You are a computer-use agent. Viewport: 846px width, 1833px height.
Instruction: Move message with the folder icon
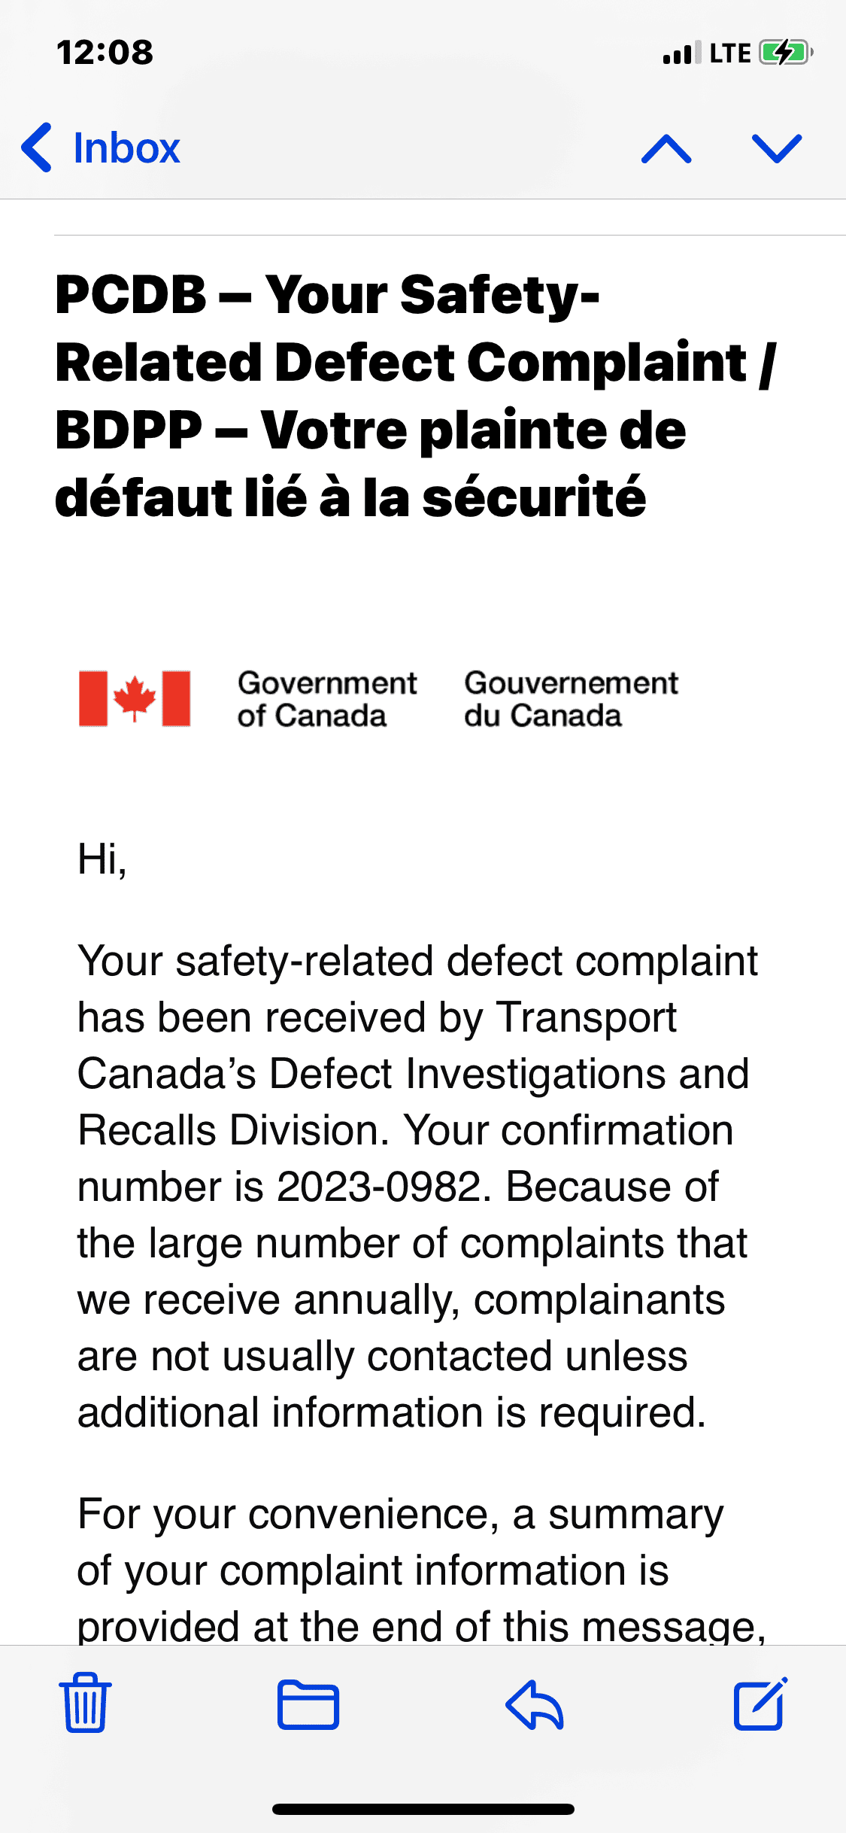(x=308, y=1704)
